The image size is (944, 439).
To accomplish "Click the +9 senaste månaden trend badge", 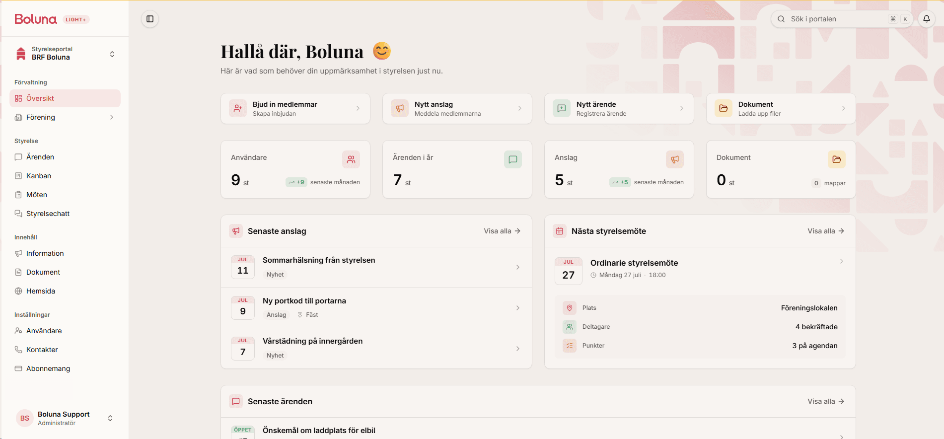I will point(297,182).
